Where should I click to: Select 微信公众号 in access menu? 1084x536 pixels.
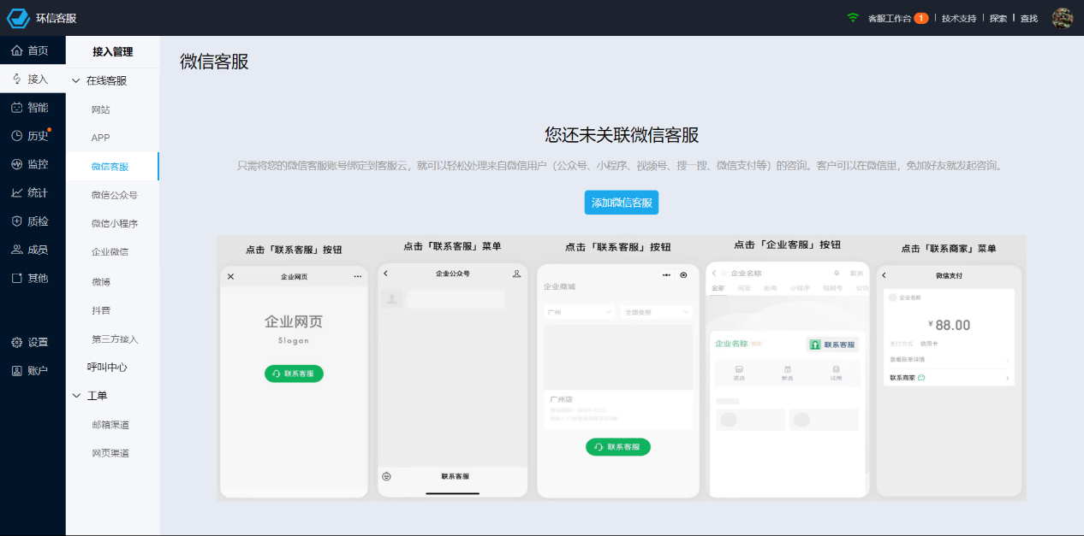(114, 195)
